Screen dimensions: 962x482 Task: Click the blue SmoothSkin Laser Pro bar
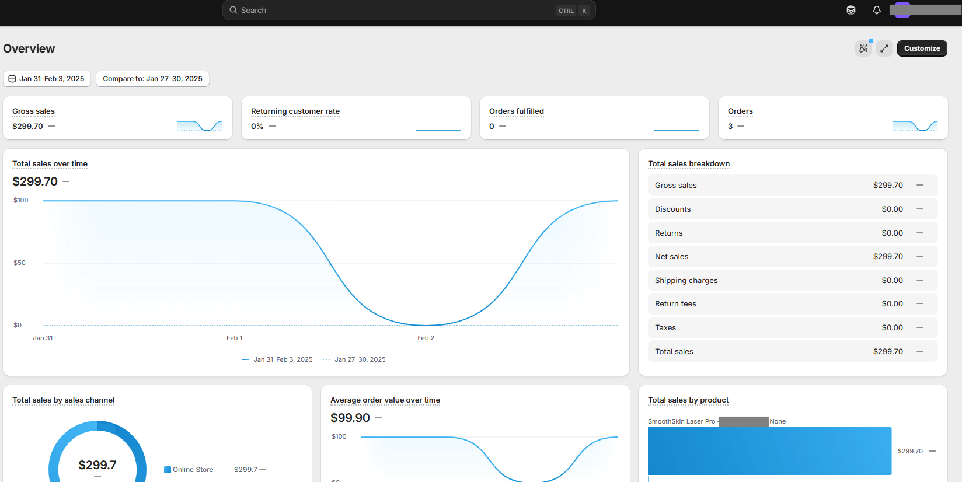click(769, 451)
